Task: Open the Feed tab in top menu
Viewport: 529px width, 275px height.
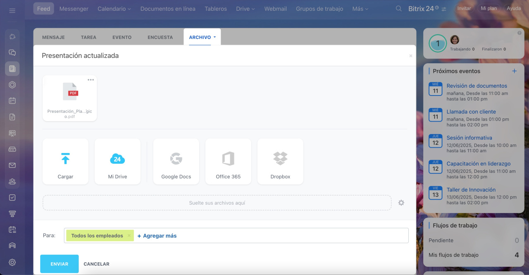Action: (43, 9)
